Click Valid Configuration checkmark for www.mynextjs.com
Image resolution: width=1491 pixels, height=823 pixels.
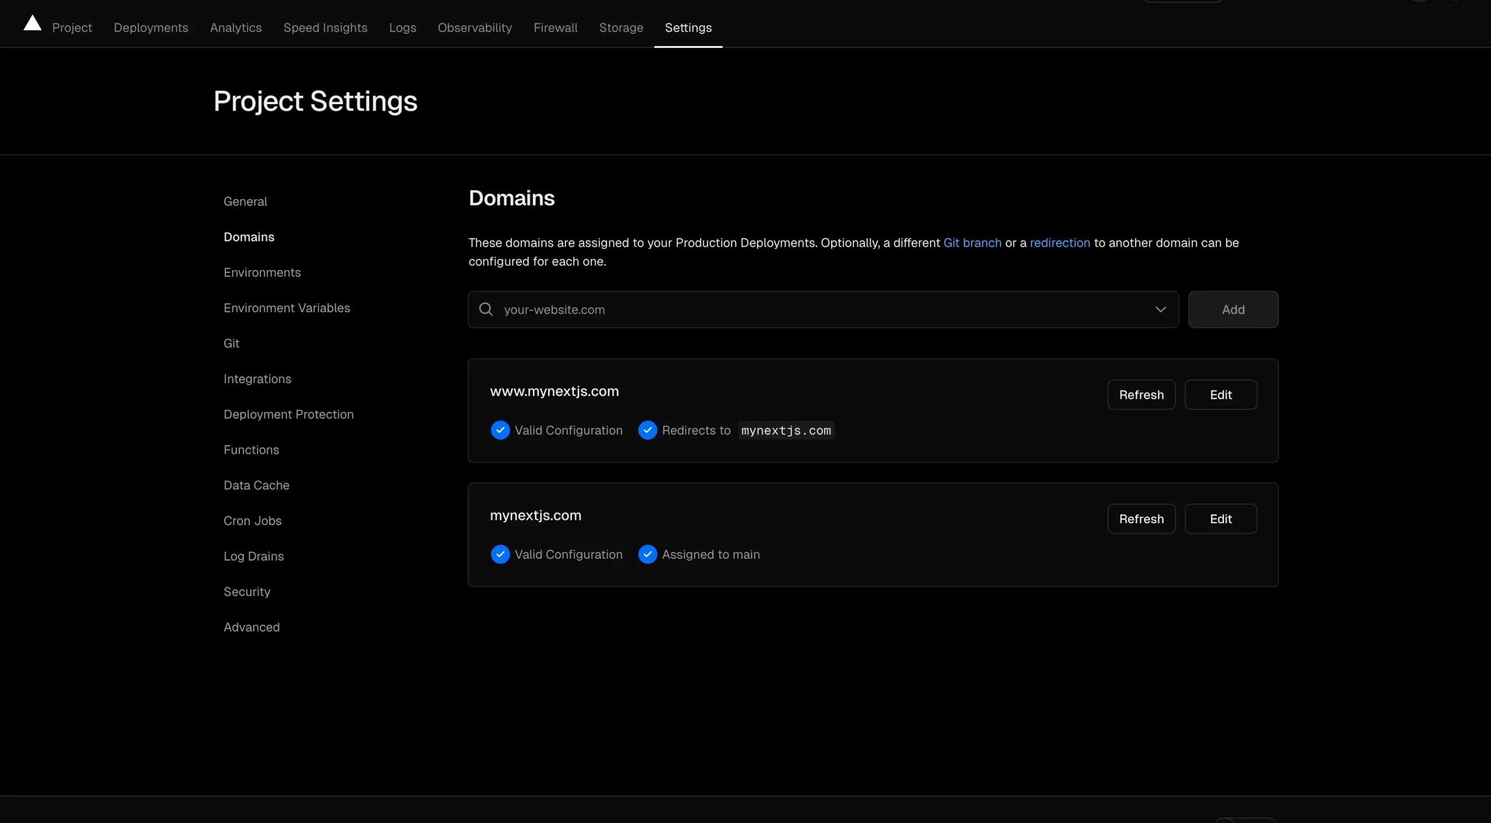click(500, 430)
